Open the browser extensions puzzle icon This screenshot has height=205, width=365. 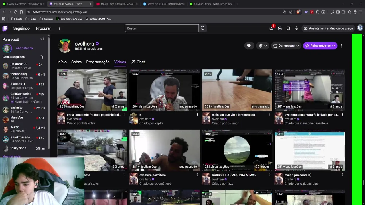(317, 12)
